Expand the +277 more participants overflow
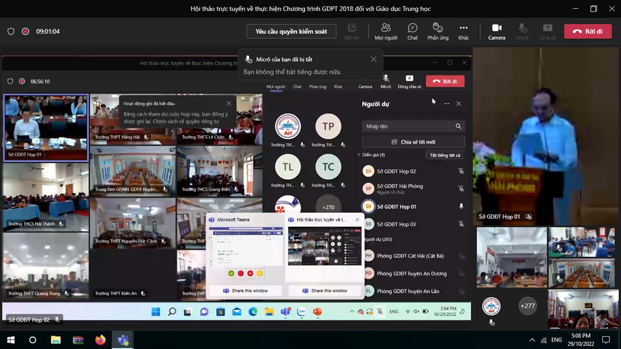This screenshot has width=621, height=349. pyautogui.click(x=527, y=306)
